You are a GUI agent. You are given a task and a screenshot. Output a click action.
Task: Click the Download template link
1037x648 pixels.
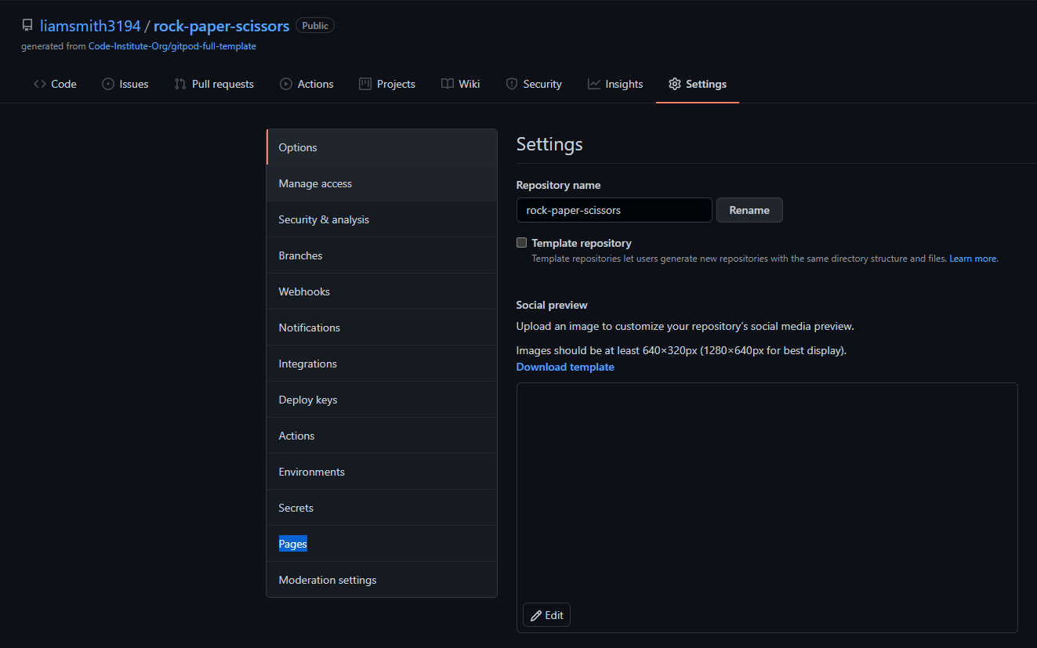565,367
